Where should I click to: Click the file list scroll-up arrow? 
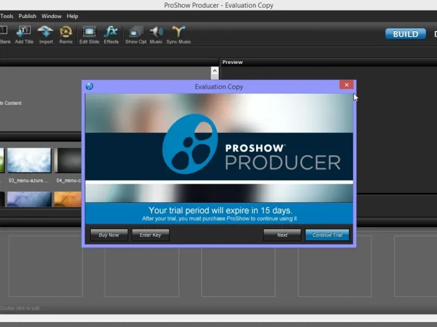click(215, 71)
